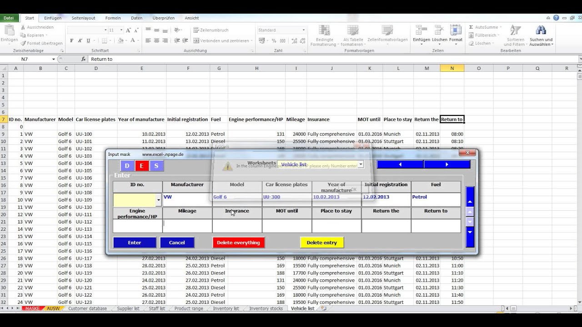Click the percent style icon
The image size is (582, 327).
pyautogui.click(x=274, y=40)
